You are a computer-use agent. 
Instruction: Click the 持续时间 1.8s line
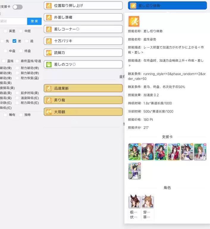[x=150, y=103]
